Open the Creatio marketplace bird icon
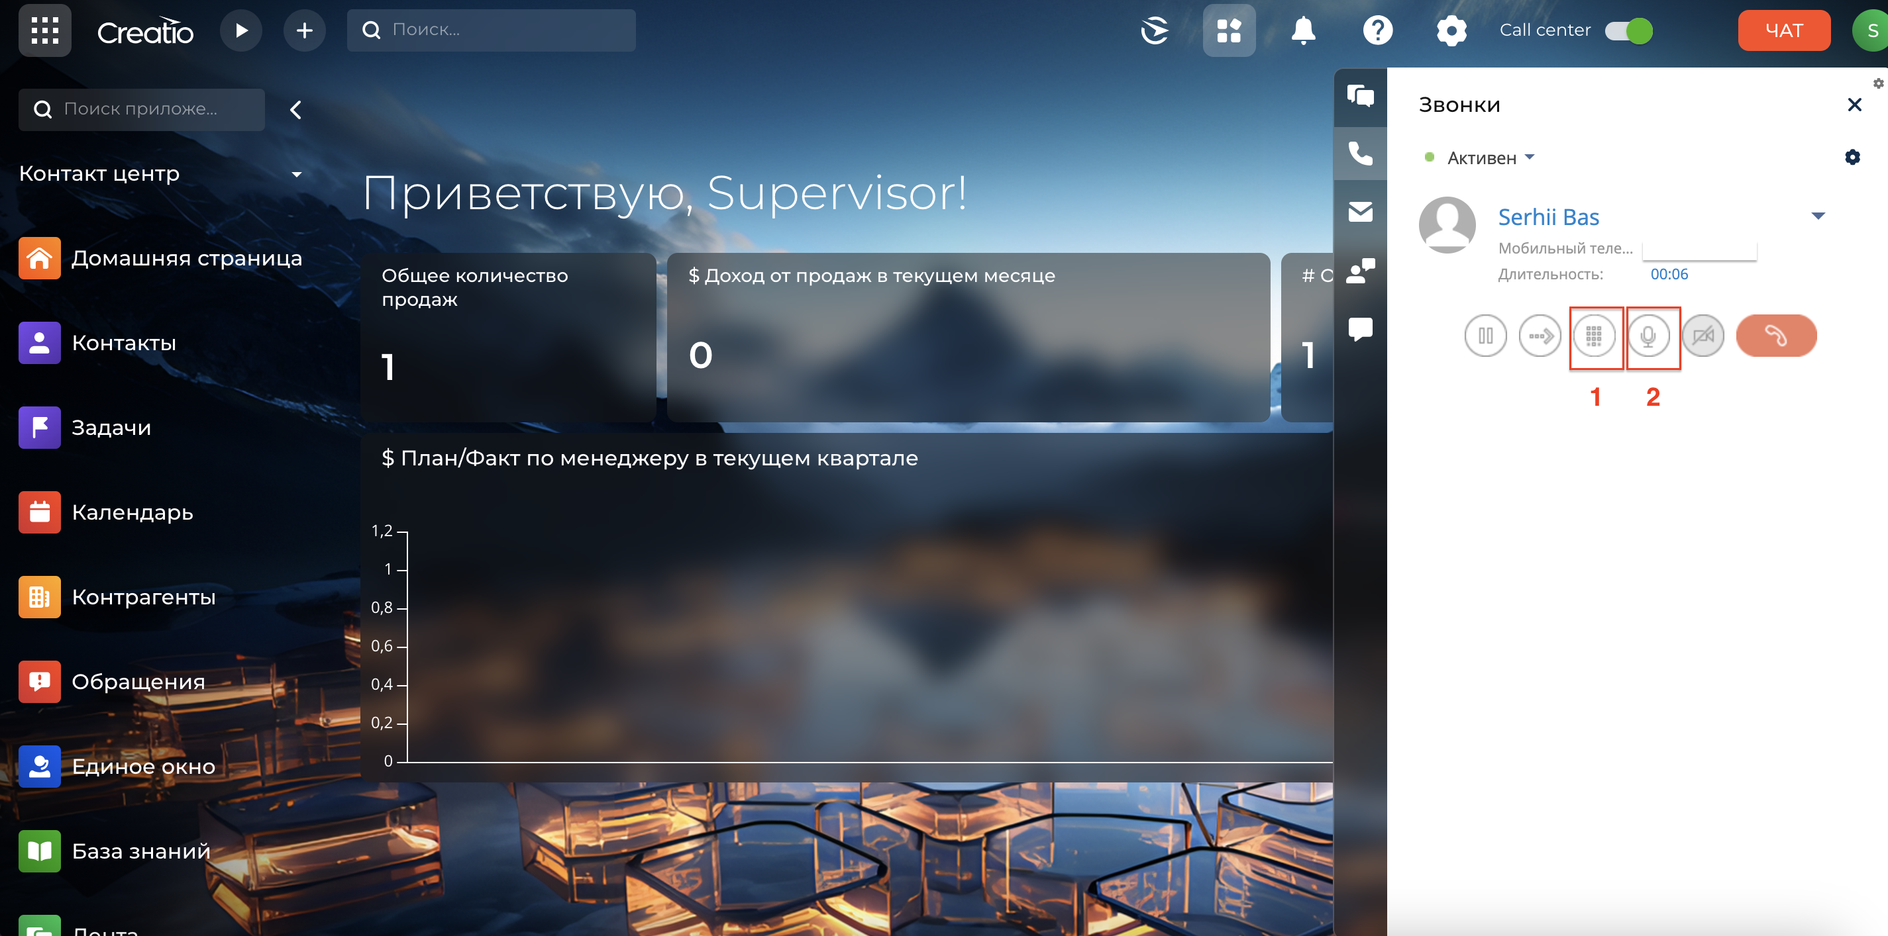Image resolution: width=1888 pixels, height=936 pixels. click(1155, 30)
